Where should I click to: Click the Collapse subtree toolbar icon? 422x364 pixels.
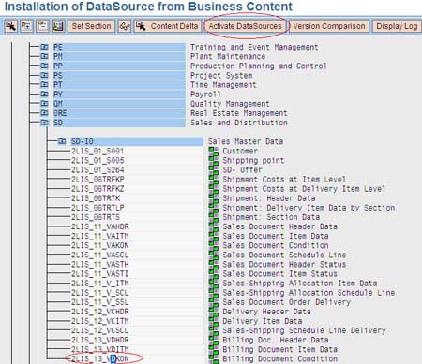coord(42,26)
